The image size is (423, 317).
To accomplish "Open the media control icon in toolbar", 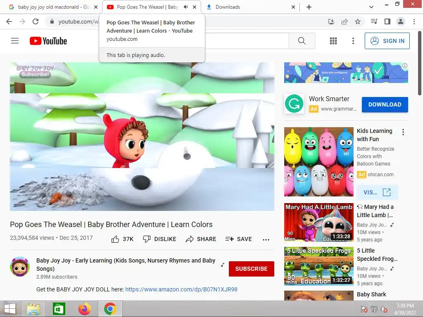I will (x=374, y=21).
